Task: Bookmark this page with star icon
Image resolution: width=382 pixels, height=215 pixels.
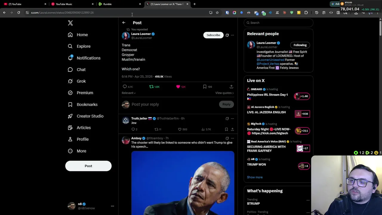Action: (x=217, y=13)
